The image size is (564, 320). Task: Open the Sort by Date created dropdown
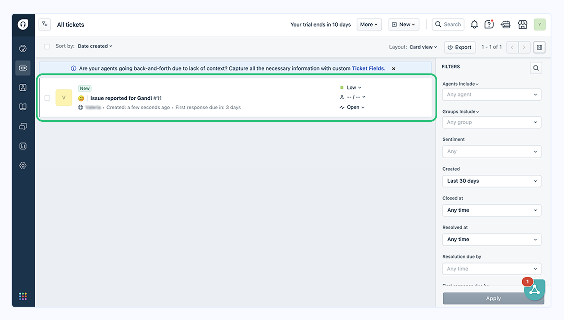[94, 46]
